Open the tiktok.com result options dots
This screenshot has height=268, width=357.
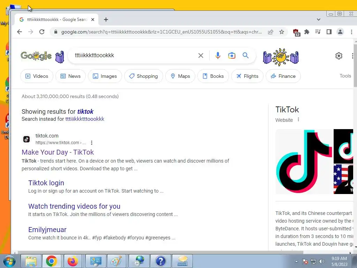tap(92, 143)
